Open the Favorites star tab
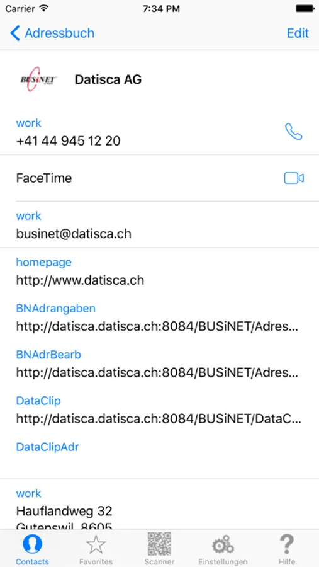The image size is (319, 567). (x=96, y=549)
